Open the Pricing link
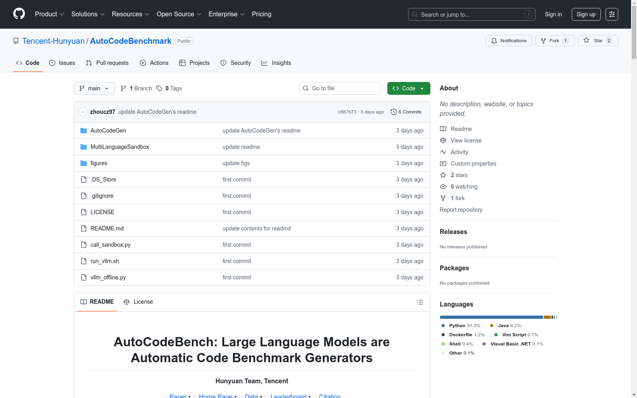 (262, 14)
